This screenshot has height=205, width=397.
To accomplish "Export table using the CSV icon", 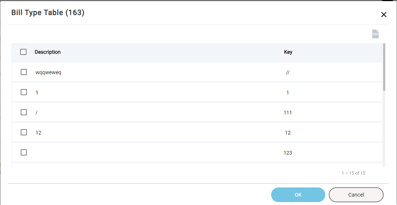I will (x=375, y=34).
